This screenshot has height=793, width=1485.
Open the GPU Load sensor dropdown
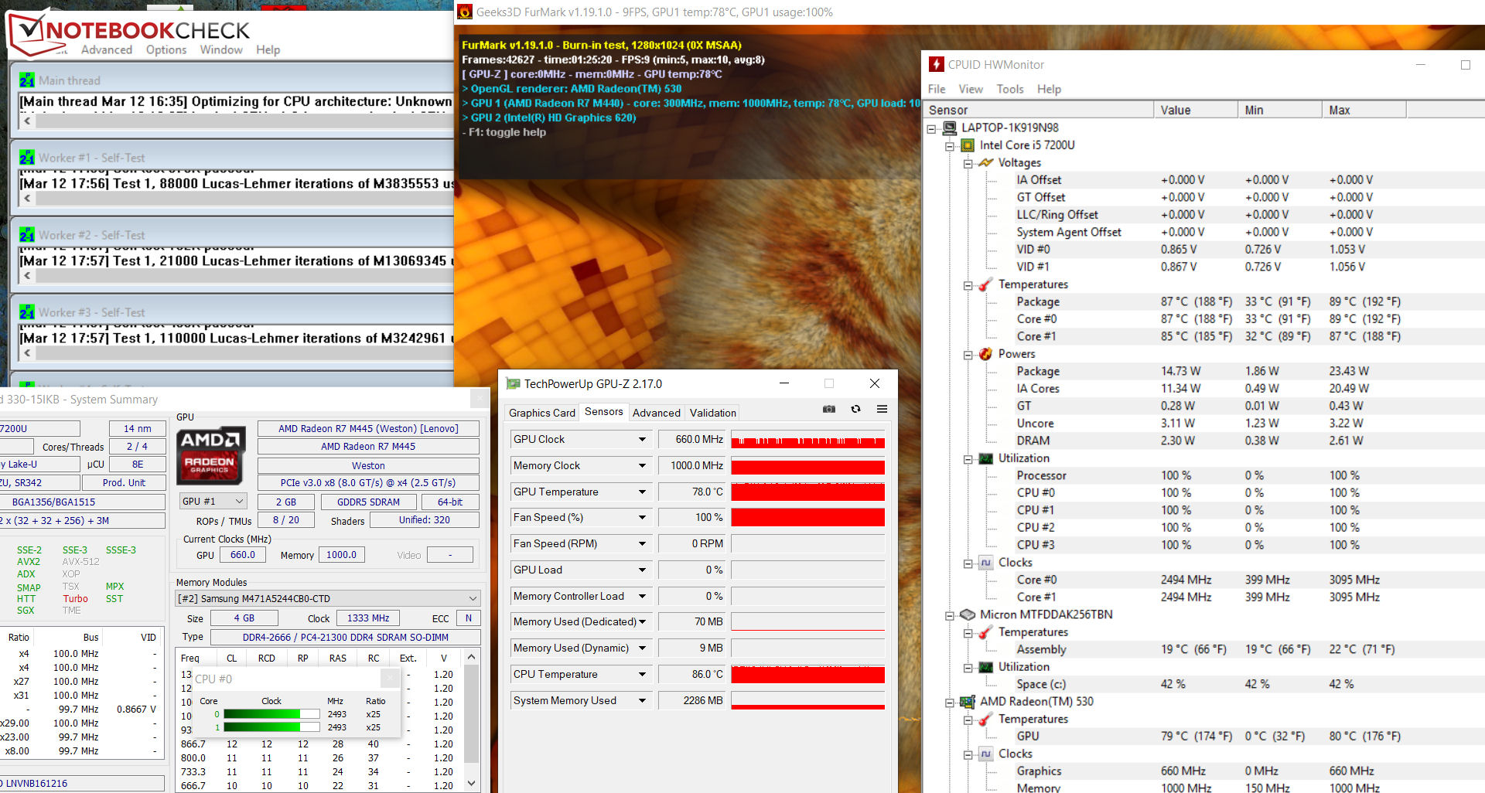(x=642, y=570)
